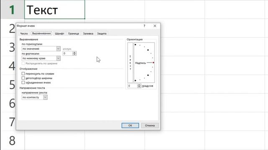Click the градусов spinner arrows
This screenshot has width=268, height=150.
[x=139, y=86]
